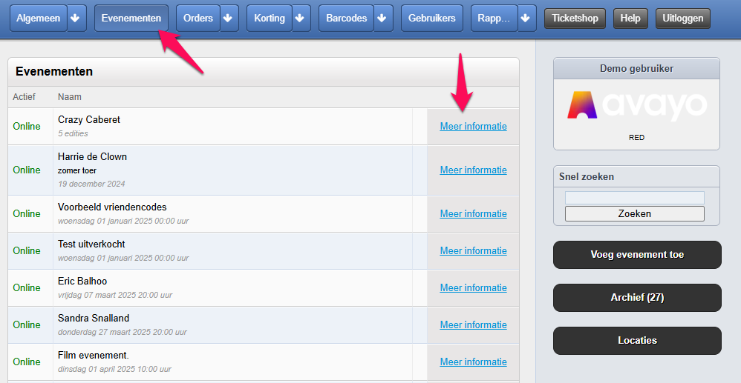Click 'dinsdag 01 april 2025 10:00 uur'
Screen dimensions: 741x383
click(x=114, y=370)
